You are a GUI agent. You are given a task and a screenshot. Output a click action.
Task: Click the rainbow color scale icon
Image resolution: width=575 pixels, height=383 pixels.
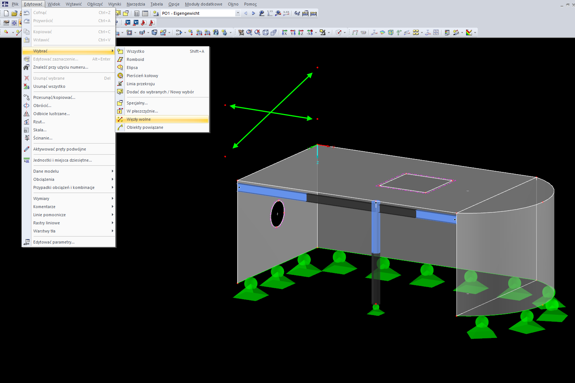pyautogui.click(x=469, y=32)
